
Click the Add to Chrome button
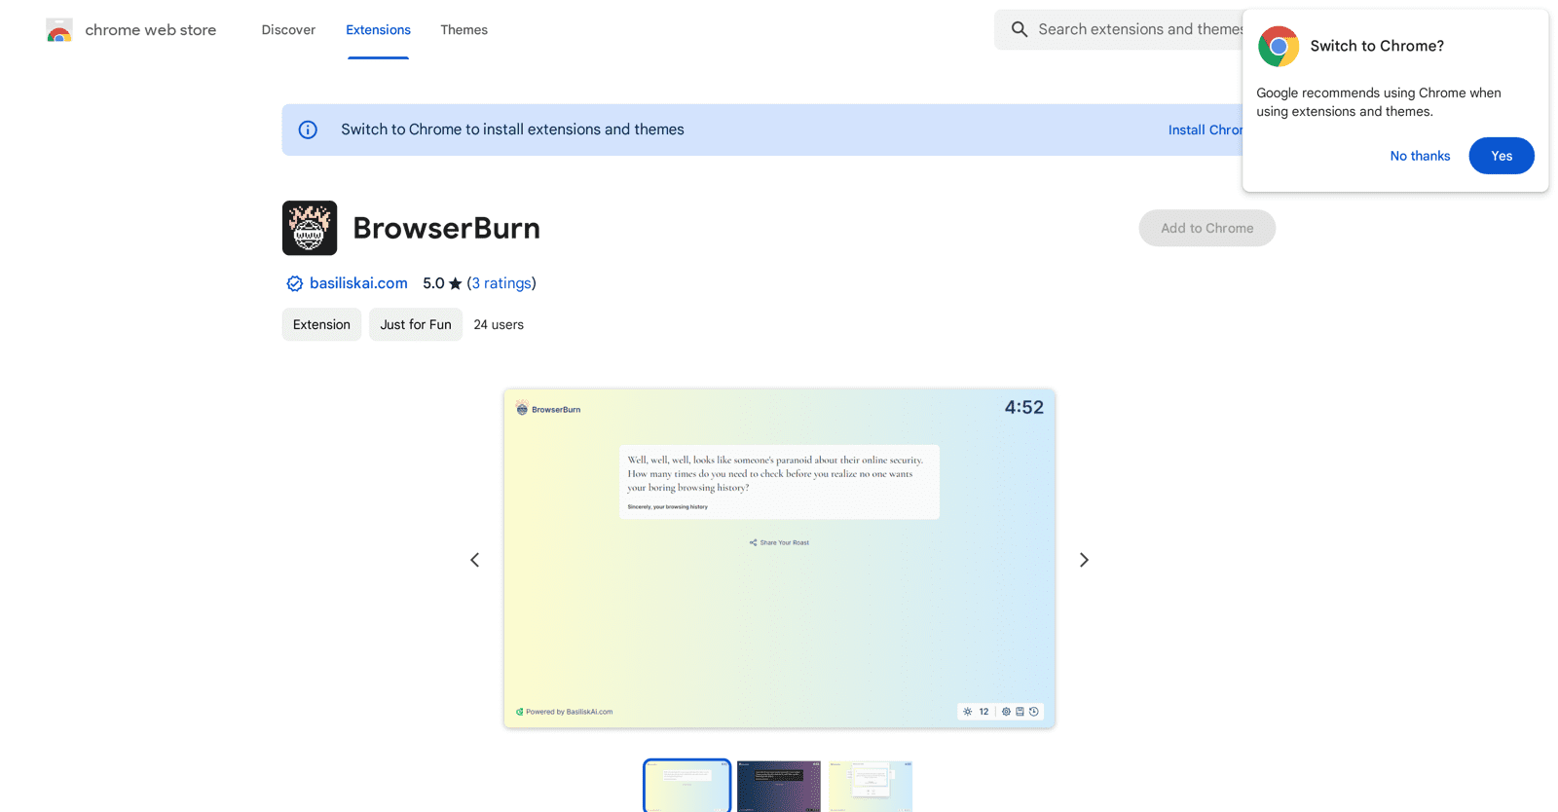tap(1206, 228)
